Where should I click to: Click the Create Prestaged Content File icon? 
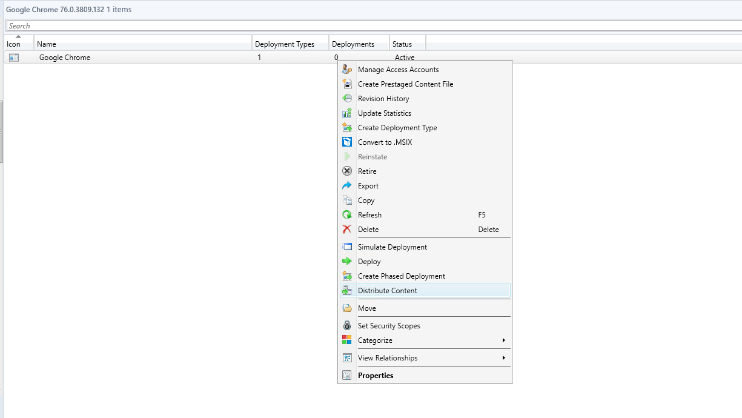coord(347,84)
